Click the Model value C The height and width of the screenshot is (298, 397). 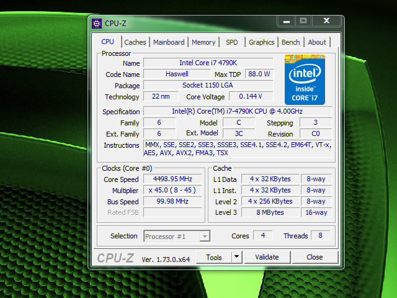point(239,122)
